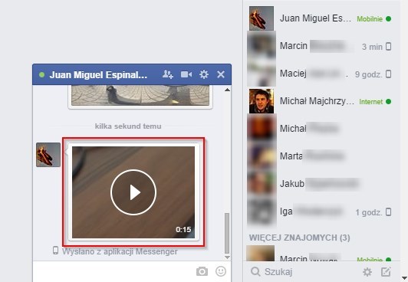Attach photo using camera icon
Screen dimensions: 408x282
pos(202,271)
